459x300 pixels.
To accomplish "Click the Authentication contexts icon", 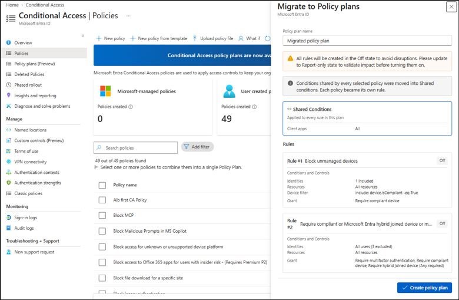I will pos(8,172).
